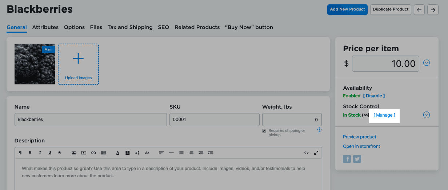This screenshot has height=190, width=448.
Task: Switch to the Attributes tab
Action: click(x=45, y=27)
